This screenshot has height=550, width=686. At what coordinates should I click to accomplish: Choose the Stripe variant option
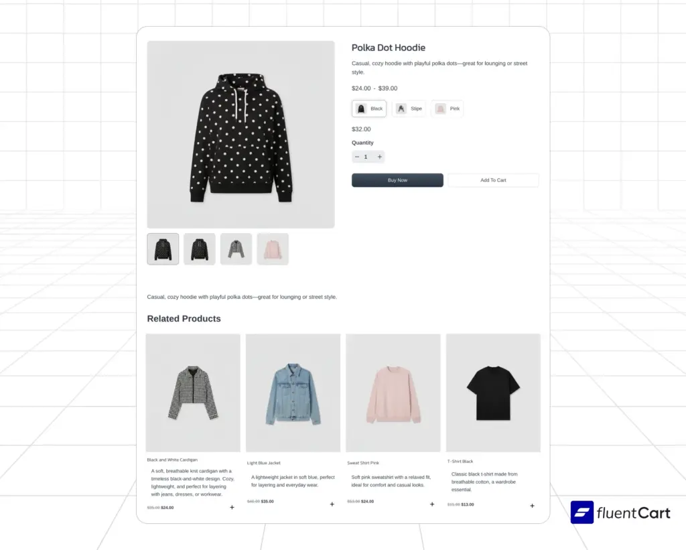tap(409, 109)
